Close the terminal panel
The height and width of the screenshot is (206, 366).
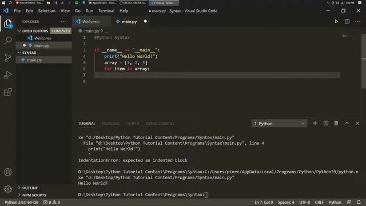click(357, 123)
